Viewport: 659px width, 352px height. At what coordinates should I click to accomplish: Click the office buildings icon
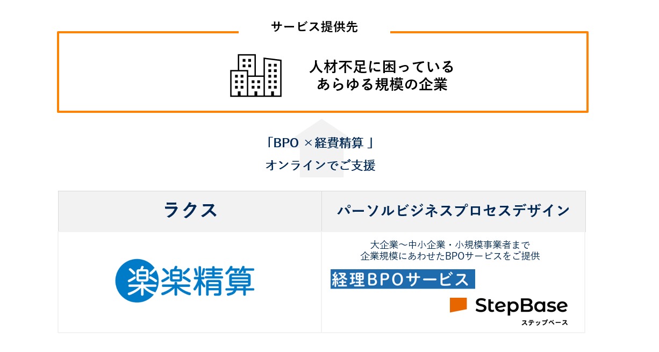pos(256,76)
